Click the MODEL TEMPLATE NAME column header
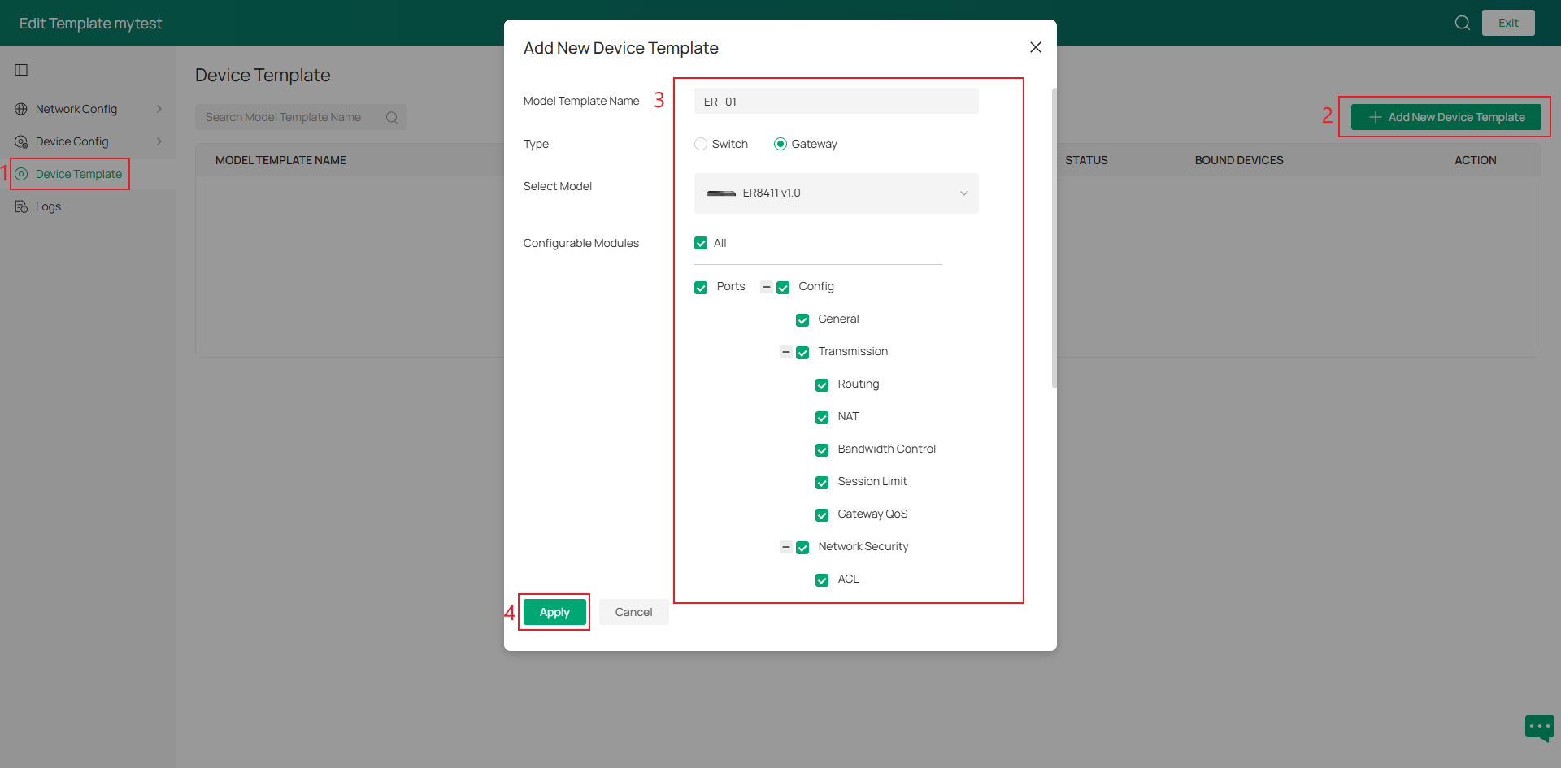Viewport: 1561px width, 768px height. [x=280, y=160]
